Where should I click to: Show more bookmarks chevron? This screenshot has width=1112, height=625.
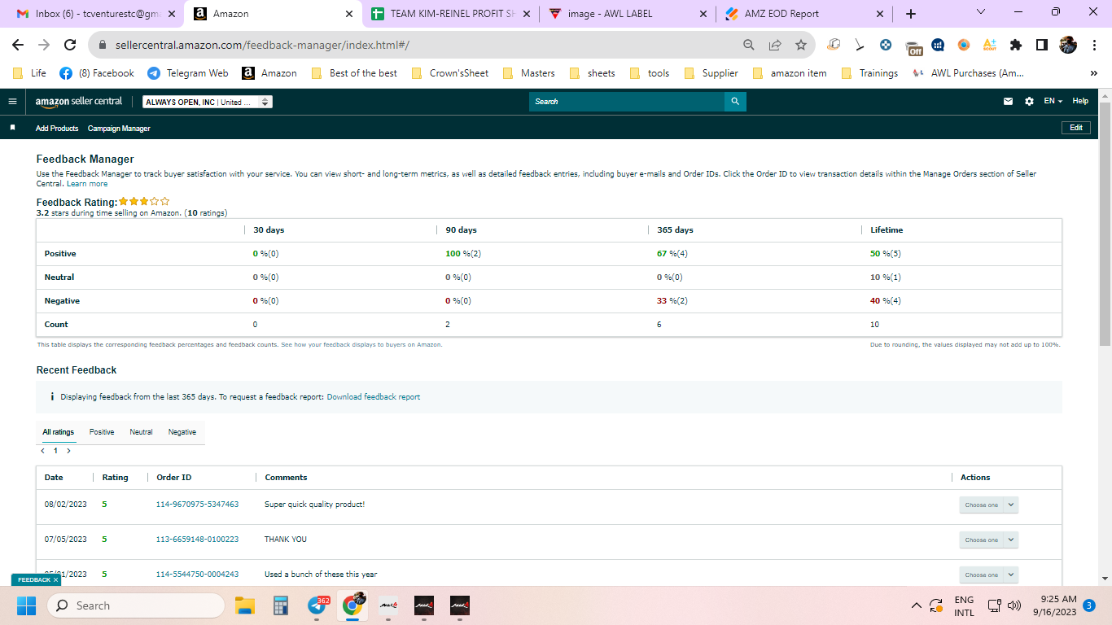tap(1093, 73)
